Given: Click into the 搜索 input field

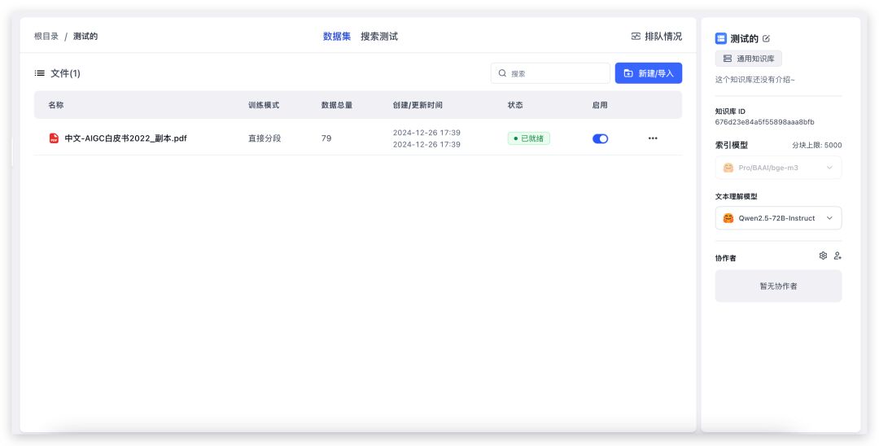Looking at the screenshot, I should [558, 73].
